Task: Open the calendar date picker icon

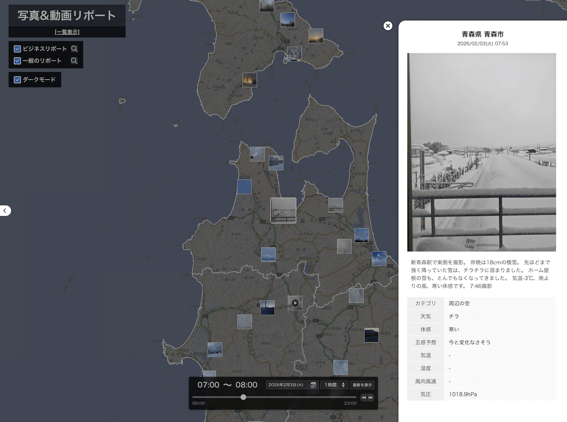Action: [x=313, y=385]
